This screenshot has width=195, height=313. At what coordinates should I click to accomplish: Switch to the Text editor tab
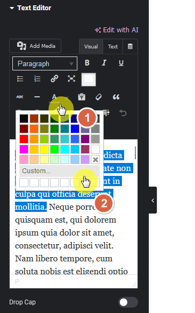point(113,46)
